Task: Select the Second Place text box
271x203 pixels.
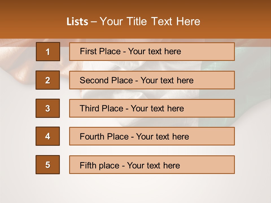Action: 152,80
